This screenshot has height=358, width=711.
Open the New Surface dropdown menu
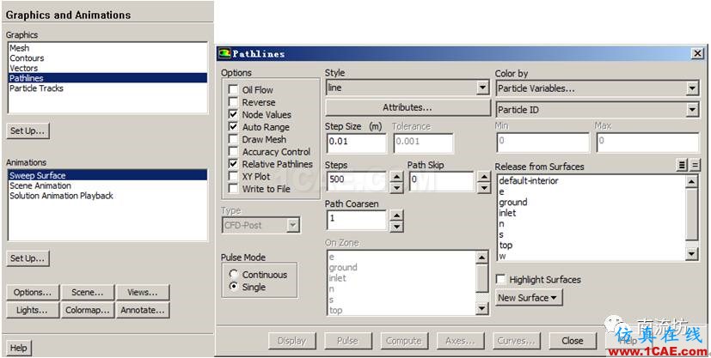point(528,298)
